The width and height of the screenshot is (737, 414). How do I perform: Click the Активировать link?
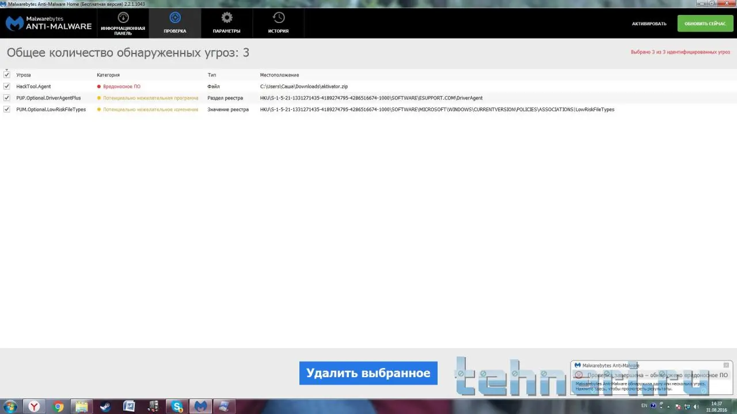649,24
